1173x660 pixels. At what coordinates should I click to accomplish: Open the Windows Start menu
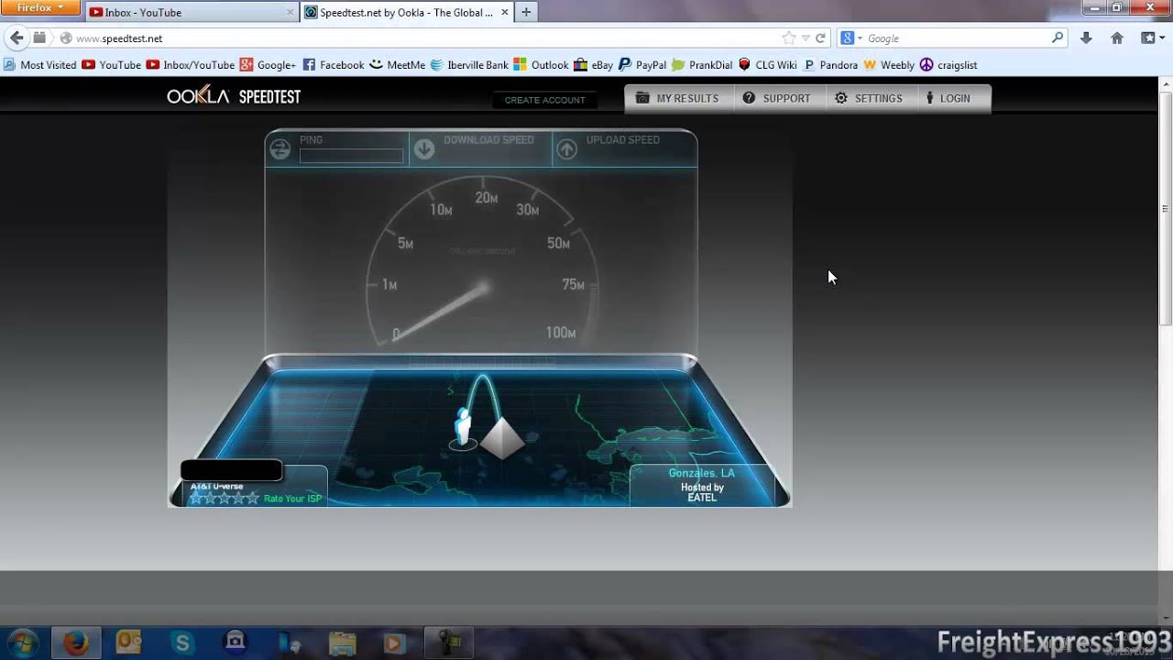pos(22,643)
